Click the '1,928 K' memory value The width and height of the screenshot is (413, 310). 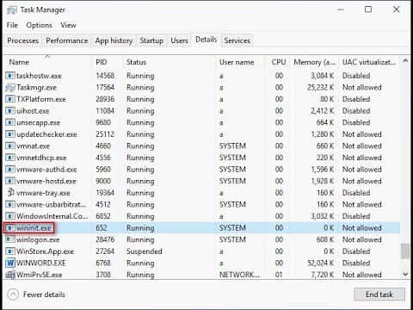323,181
